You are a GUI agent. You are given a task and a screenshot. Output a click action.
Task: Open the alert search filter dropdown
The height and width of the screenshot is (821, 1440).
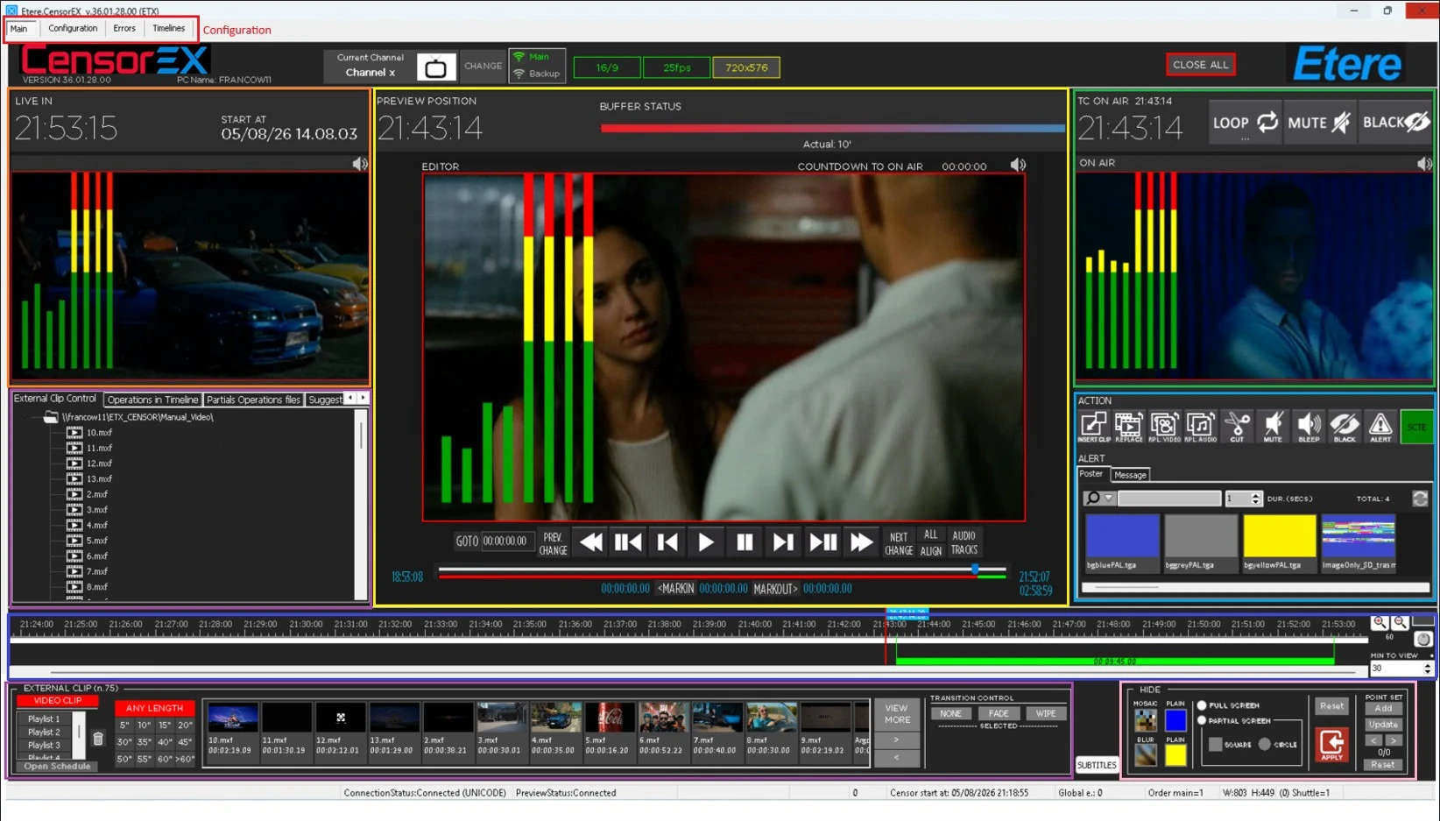coord(1109,499)
